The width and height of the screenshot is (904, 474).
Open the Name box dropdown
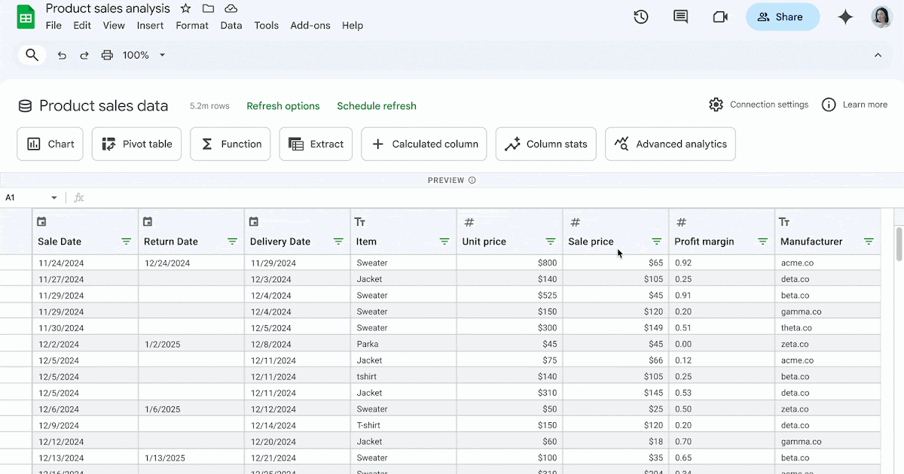point(53,196)
